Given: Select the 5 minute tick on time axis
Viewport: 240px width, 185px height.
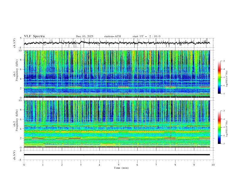Looking at the screenshot, I should [x=118, y=165].
